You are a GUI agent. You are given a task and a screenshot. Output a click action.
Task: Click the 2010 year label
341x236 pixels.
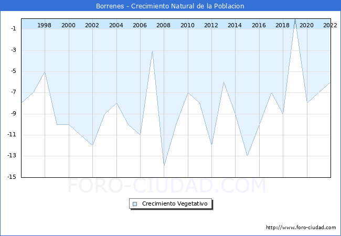click(187, 25)
